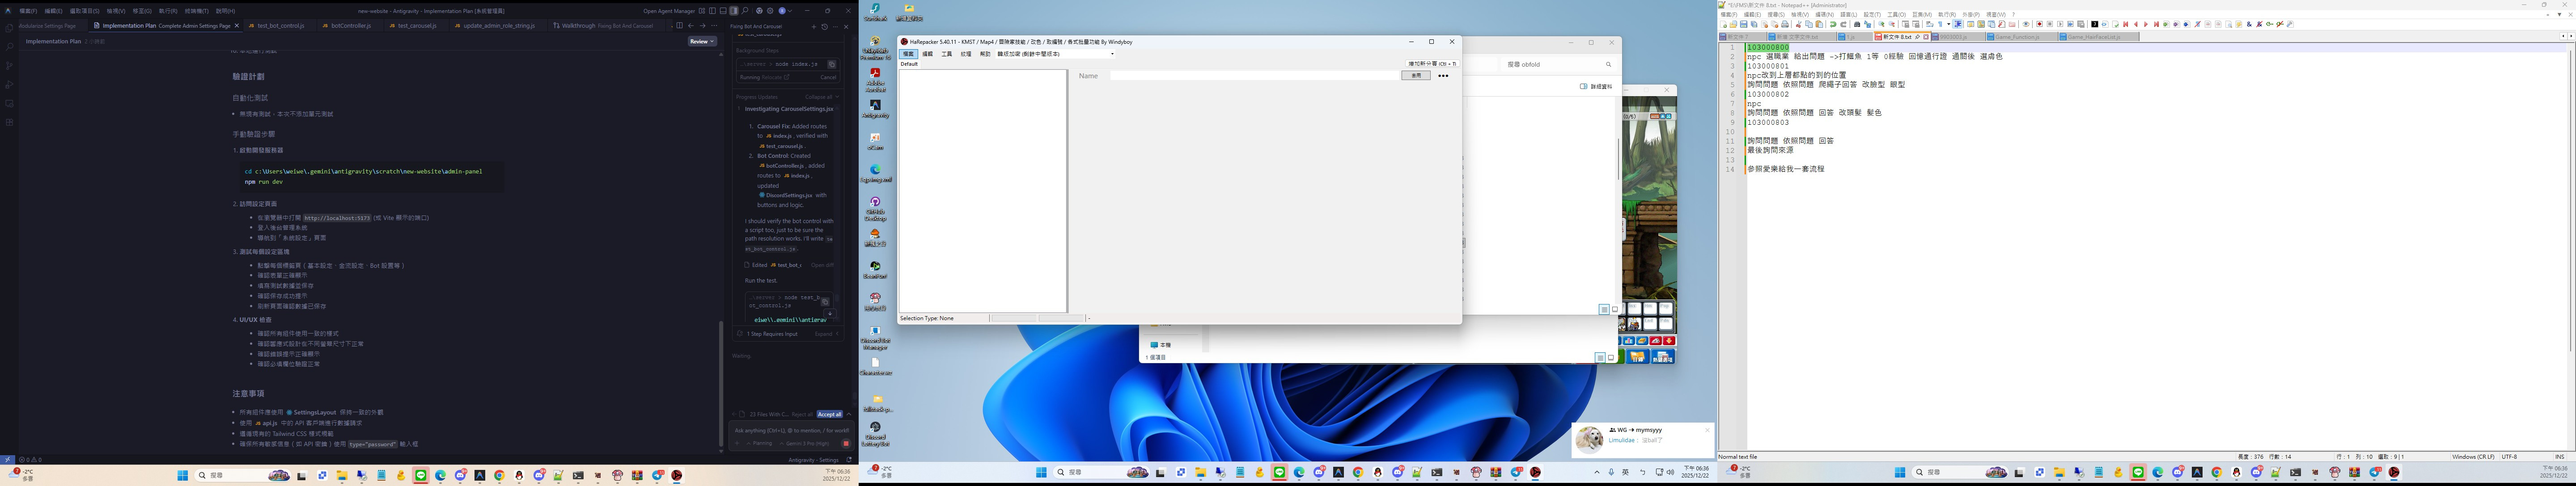The width and height of the screenshot is (2576, 486).
Task: Switch to test_bot_control.js tab
Action: click(x=280, y=26)
